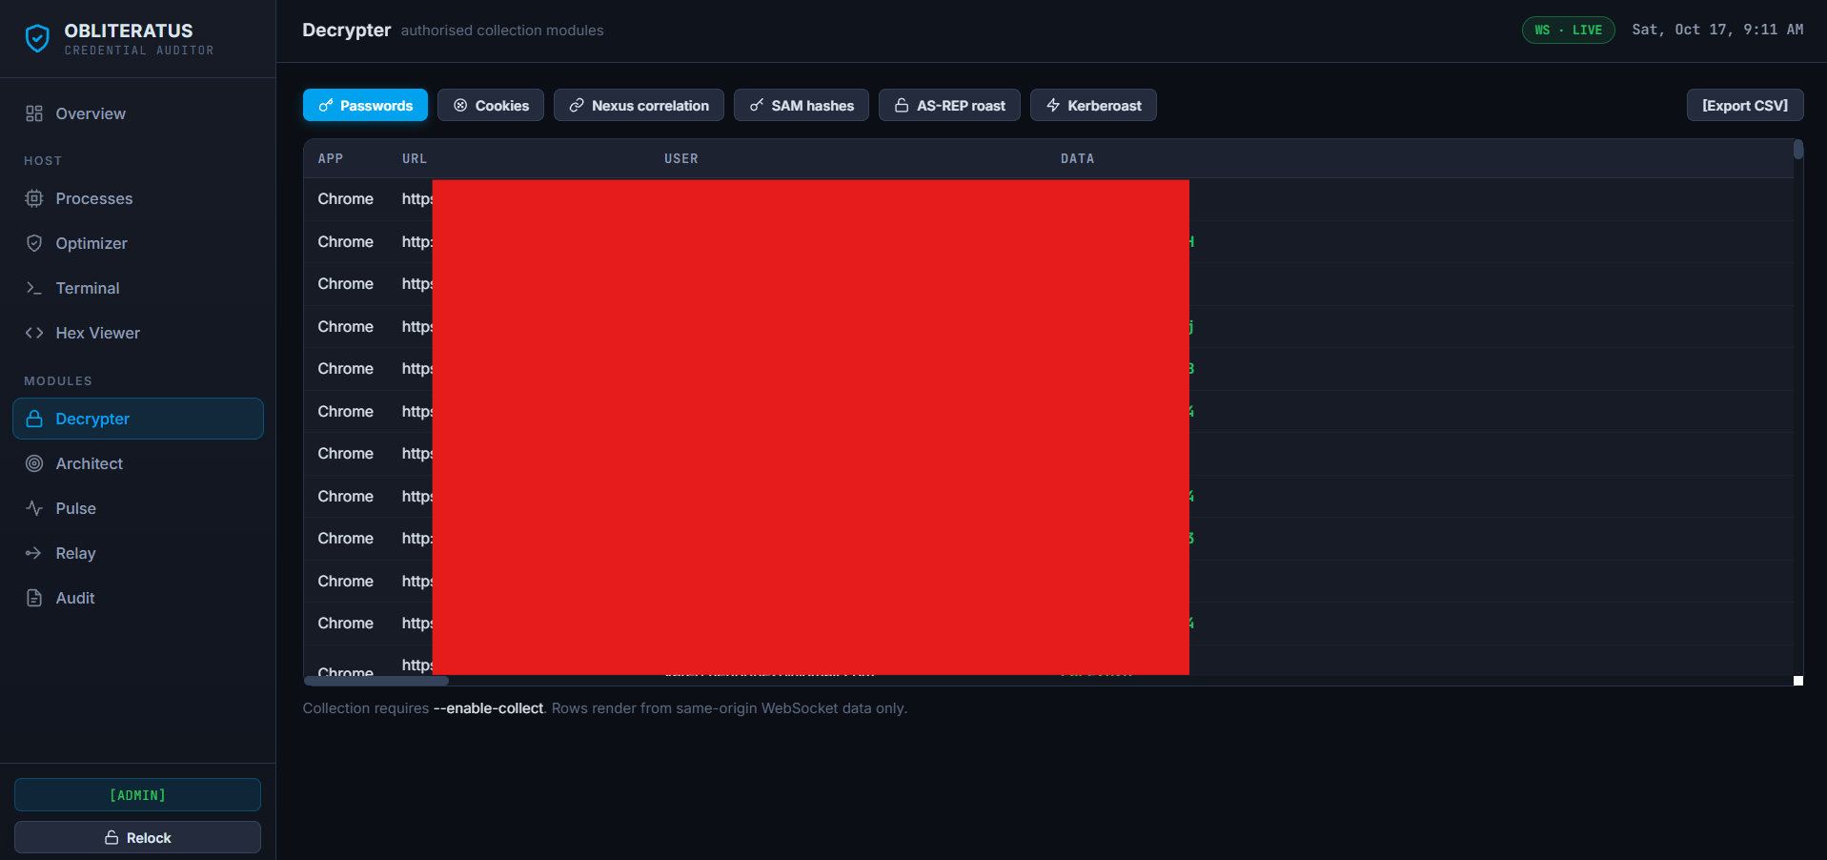Click the vertical table scrollbar thumb

(x=1798, y=150)
